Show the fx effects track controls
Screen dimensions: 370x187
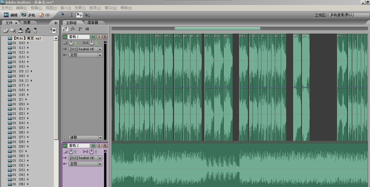(x=73, y=29)
